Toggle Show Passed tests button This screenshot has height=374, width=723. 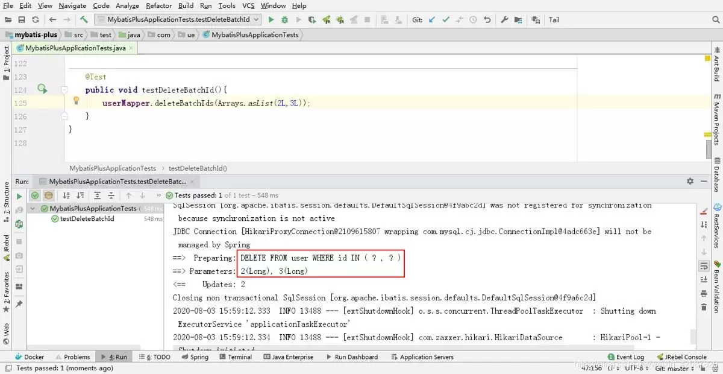tap(35, 195)
